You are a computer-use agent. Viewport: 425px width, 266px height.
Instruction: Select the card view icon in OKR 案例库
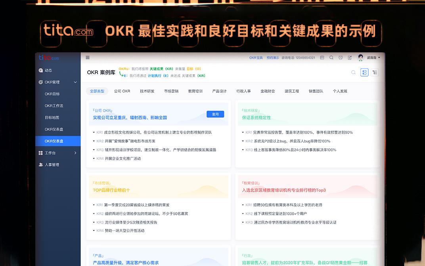[x=364, y=72]
